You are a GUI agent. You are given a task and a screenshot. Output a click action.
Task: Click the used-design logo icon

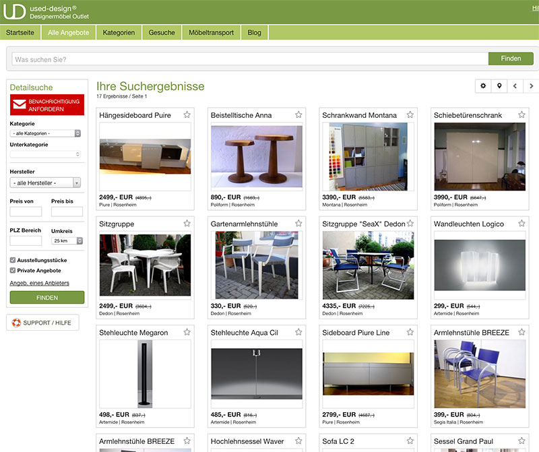tap(14, 11)
